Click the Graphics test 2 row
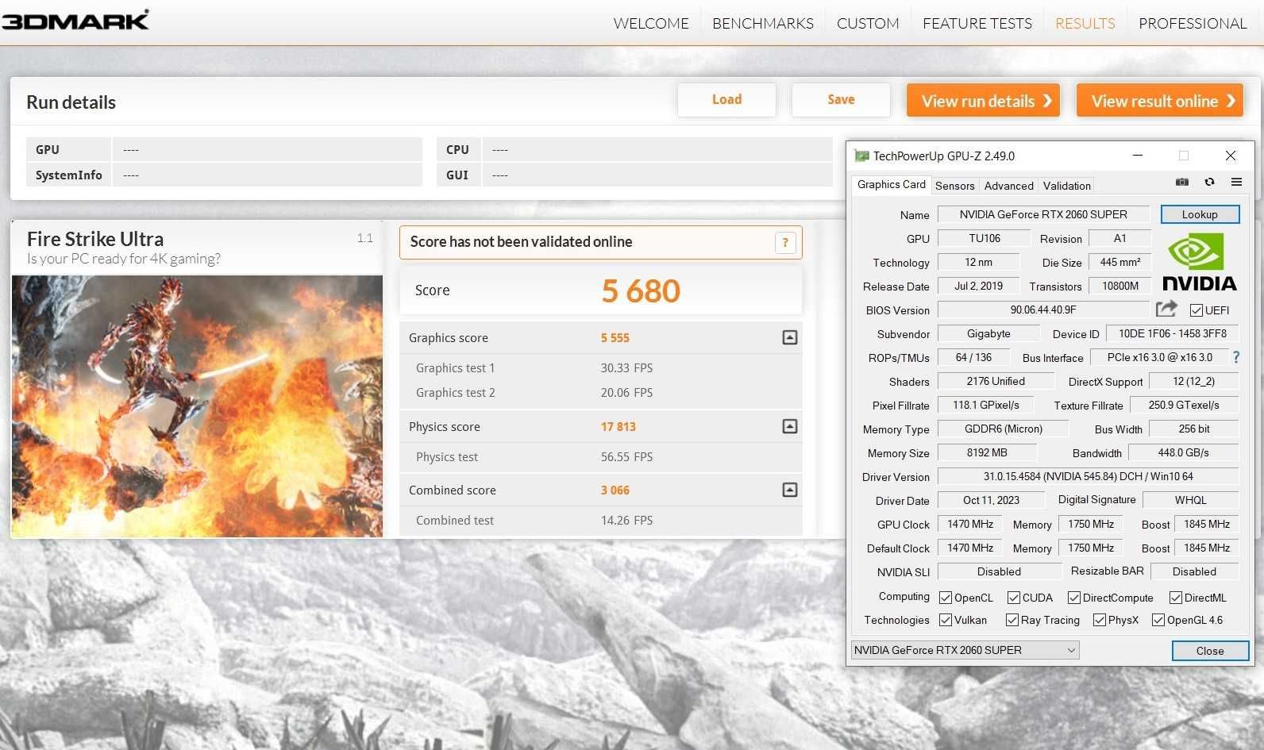This screenshot has width=1264, height=750. tap(601, 393)
